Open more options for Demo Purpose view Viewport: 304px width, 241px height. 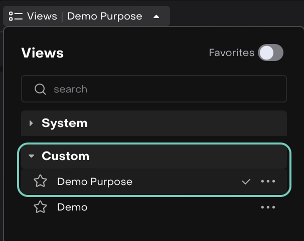click(268, 181)
